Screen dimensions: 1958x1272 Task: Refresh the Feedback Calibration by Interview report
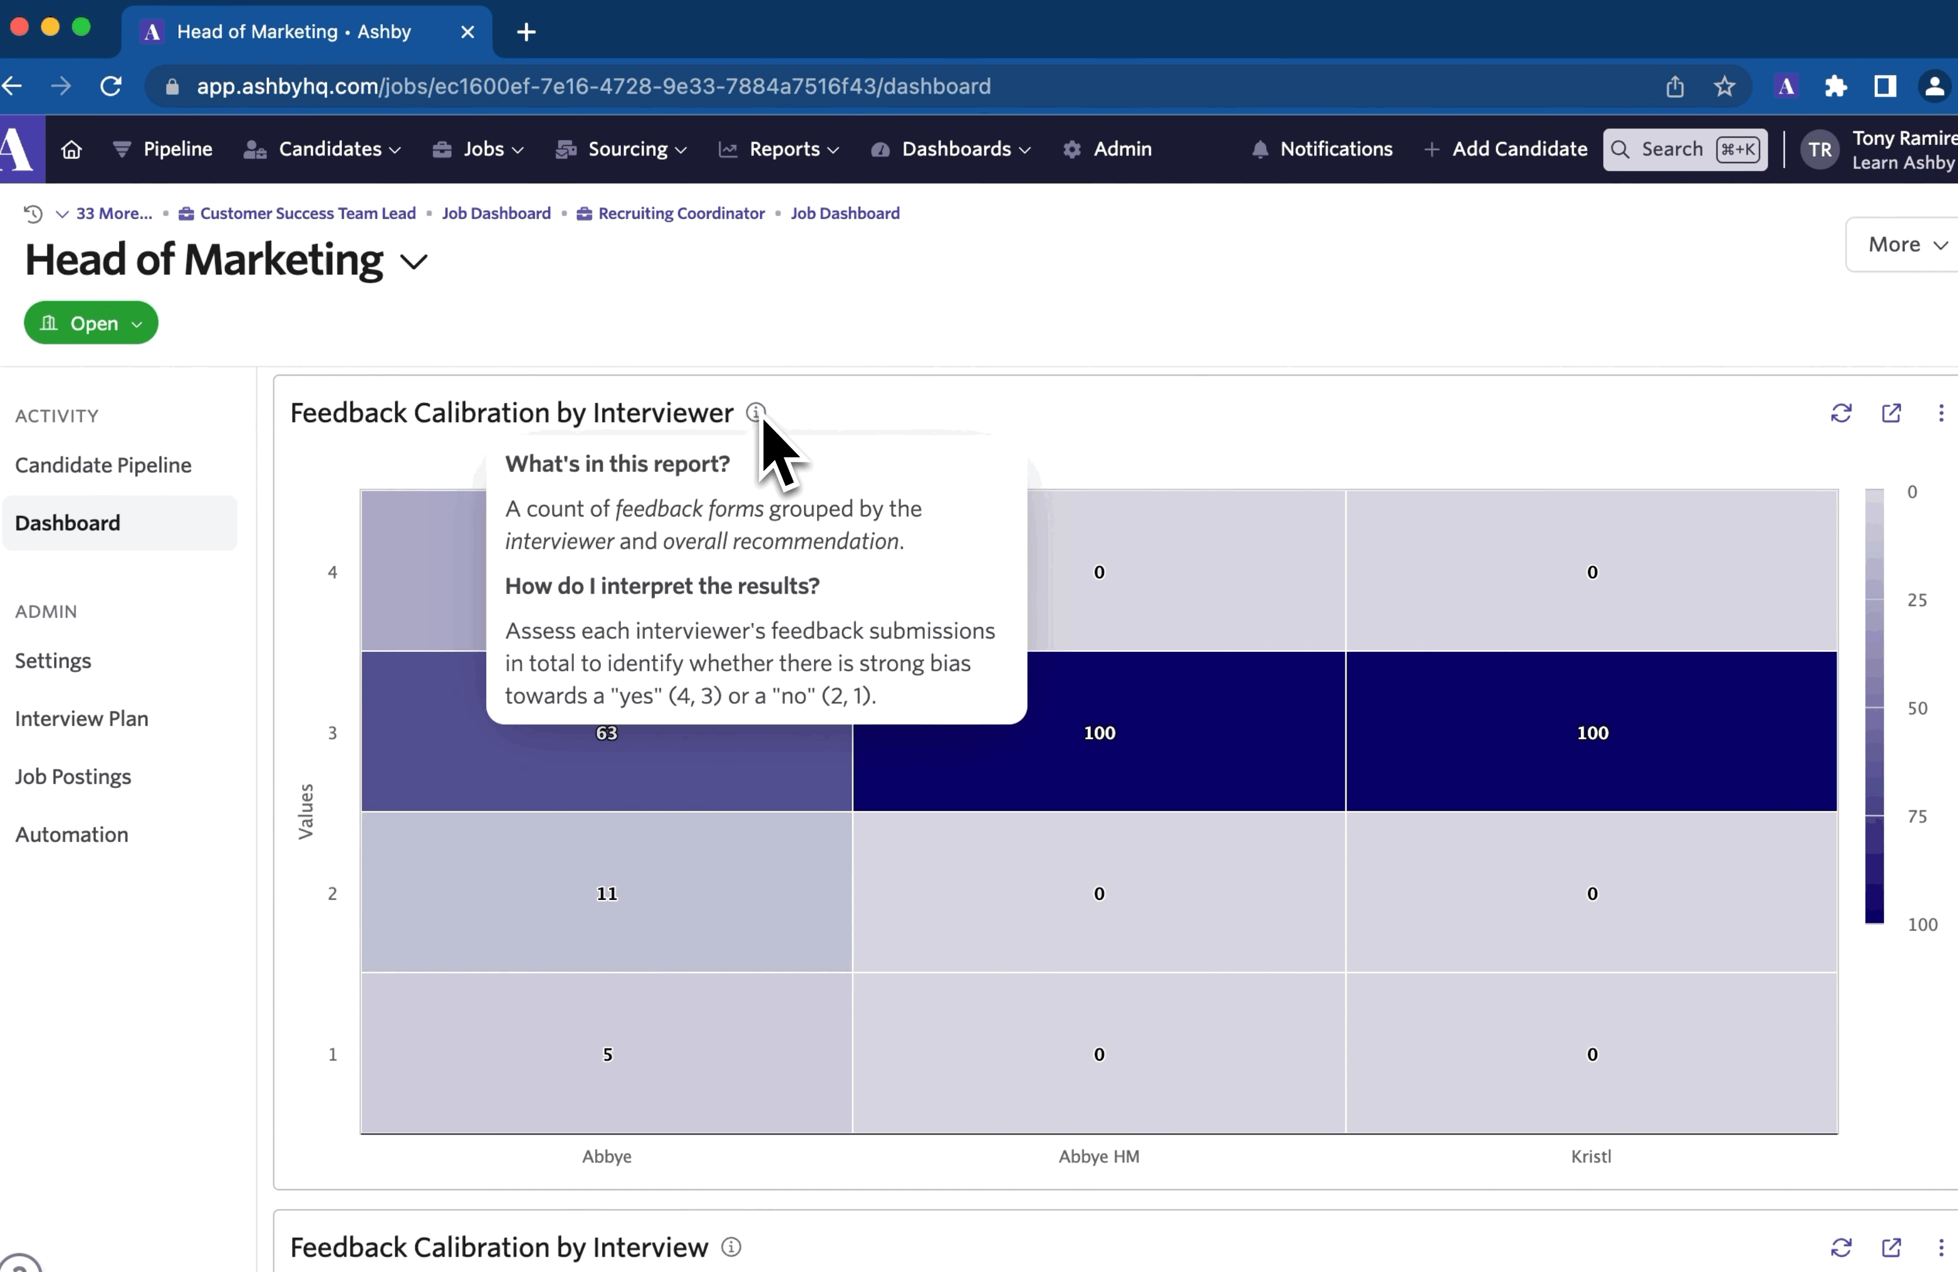pyautogui.click(x=1840, y=1247)
